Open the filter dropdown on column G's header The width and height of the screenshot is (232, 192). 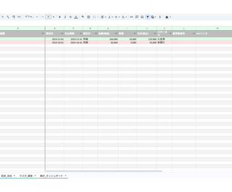[x=96, y=34]
